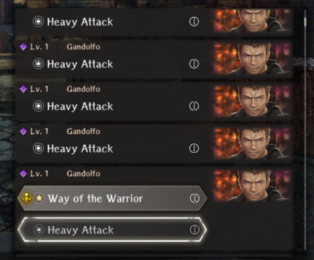
Task: Open info for the highlighted Heavy Attack
Action: click(x=194, y=230)
